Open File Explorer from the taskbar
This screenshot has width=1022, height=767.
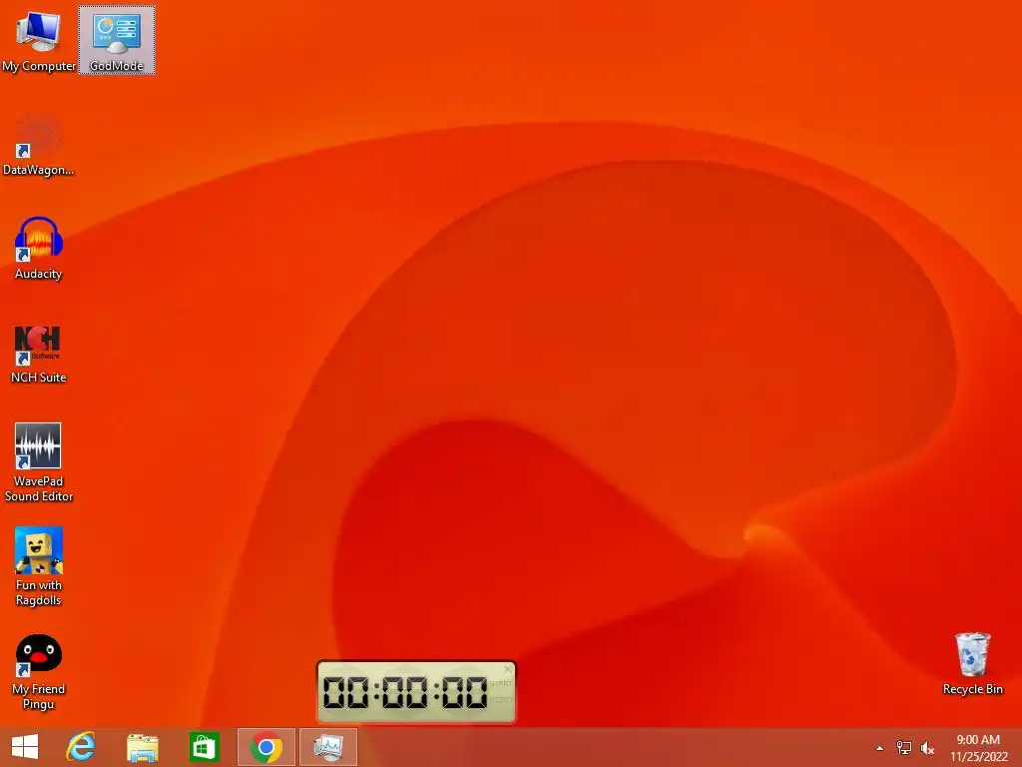point(142,747)
